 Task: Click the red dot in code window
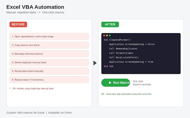[104, 36]
